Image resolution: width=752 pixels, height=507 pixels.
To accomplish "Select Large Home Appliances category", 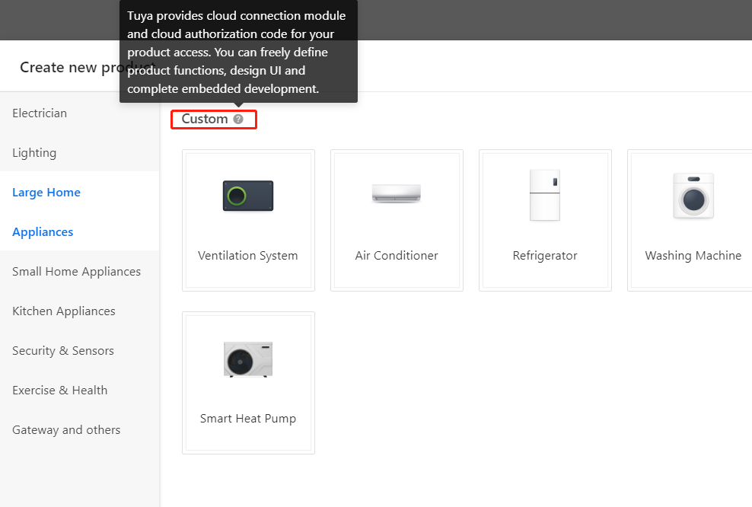I will tap(46, 212).
